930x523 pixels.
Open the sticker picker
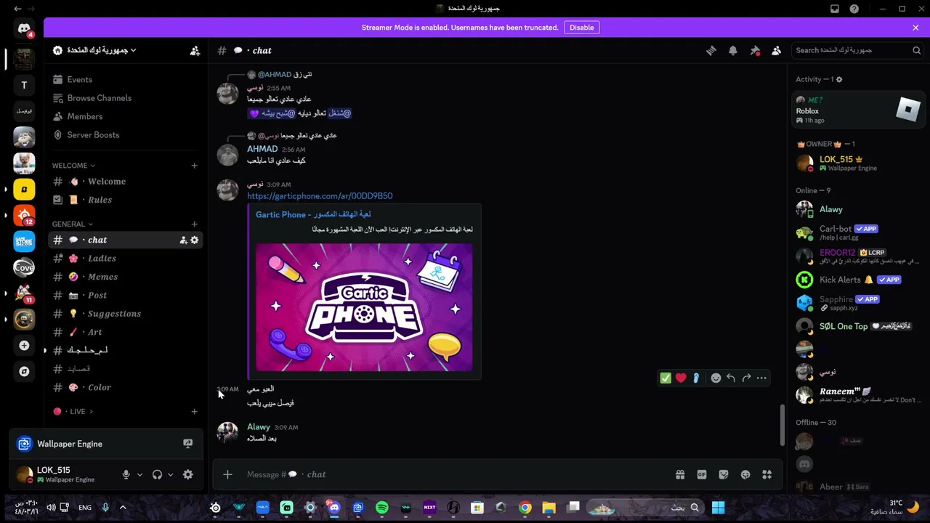[724, 474]
